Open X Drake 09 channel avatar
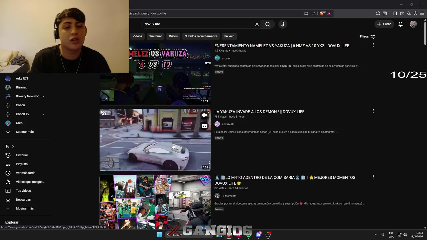427x240 pixels. [x=217, y=124]
